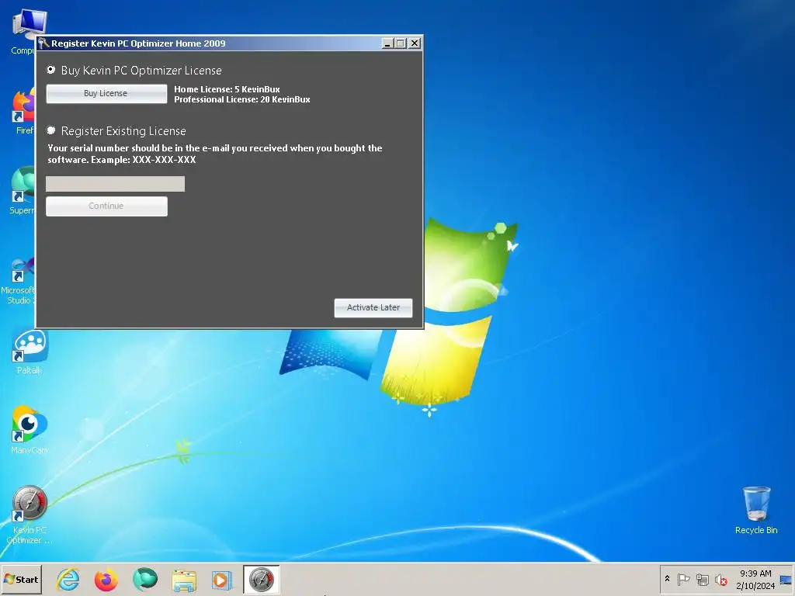The width and height of the screenshot is (795, 596).
Task: Select the Recycle Bin desktop icon
Action: point(756,510)
